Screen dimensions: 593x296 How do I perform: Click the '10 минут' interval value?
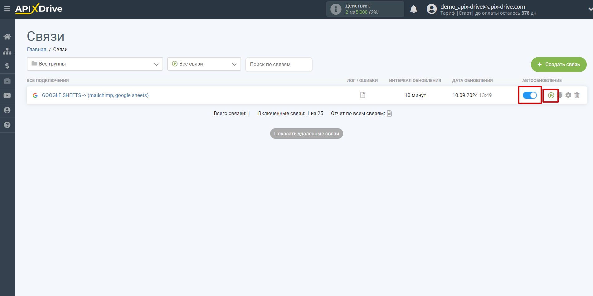click(415, 95)
